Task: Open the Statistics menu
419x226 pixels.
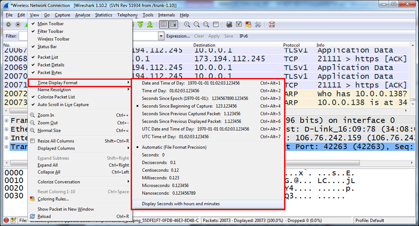Action: [103, 15]
